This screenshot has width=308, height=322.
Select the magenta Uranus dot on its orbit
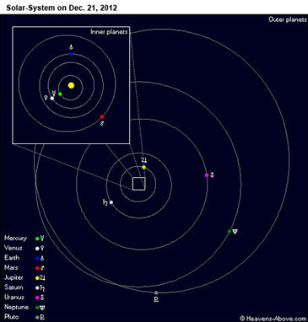tap(207, 175)
